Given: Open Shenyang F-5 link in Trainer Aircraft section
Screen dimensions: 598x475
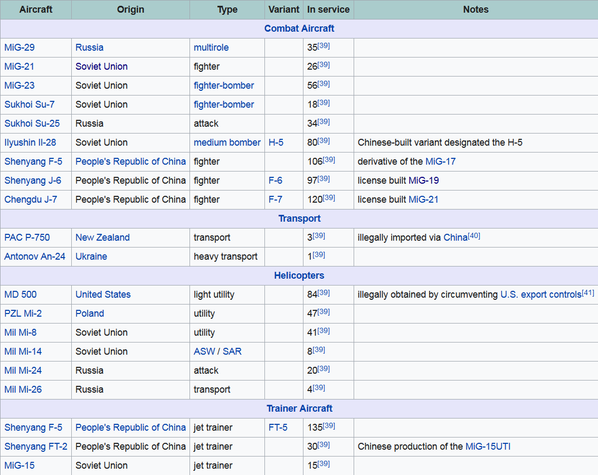Looking at the screenshot, I should [33, 427].
